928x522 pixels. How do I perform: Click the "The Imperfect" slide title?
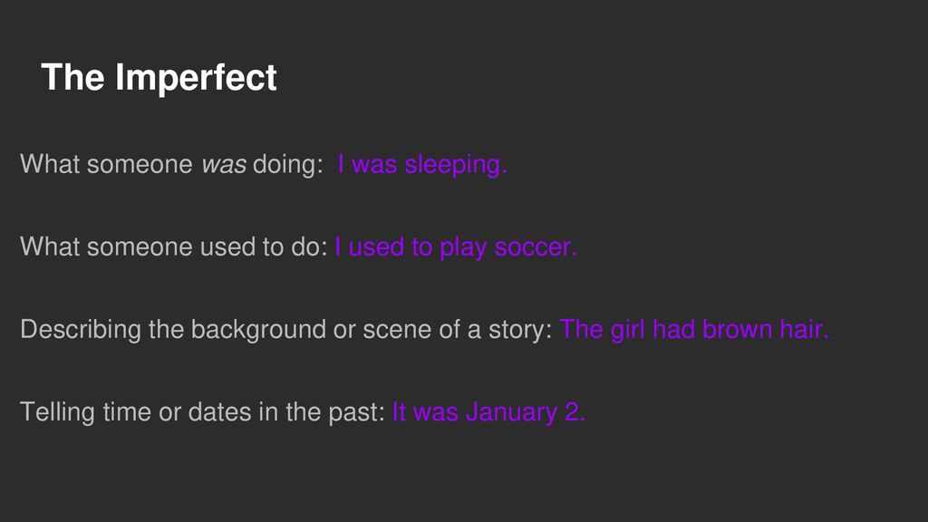click(159, 78)
